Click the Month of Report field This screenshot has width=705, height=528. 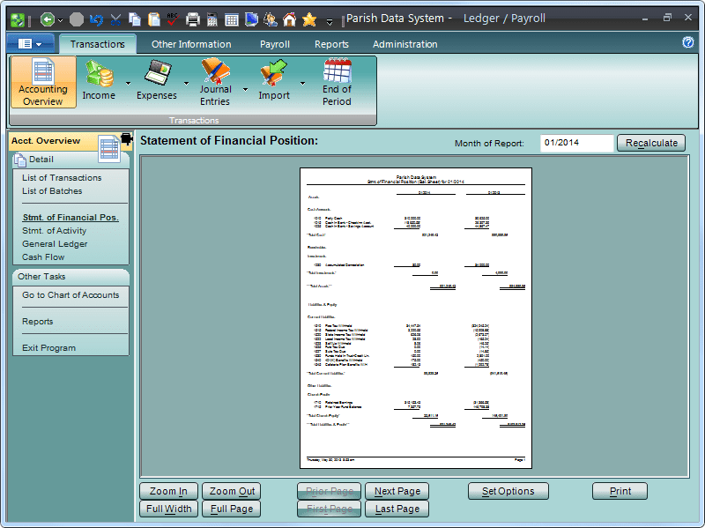(575, 142)
